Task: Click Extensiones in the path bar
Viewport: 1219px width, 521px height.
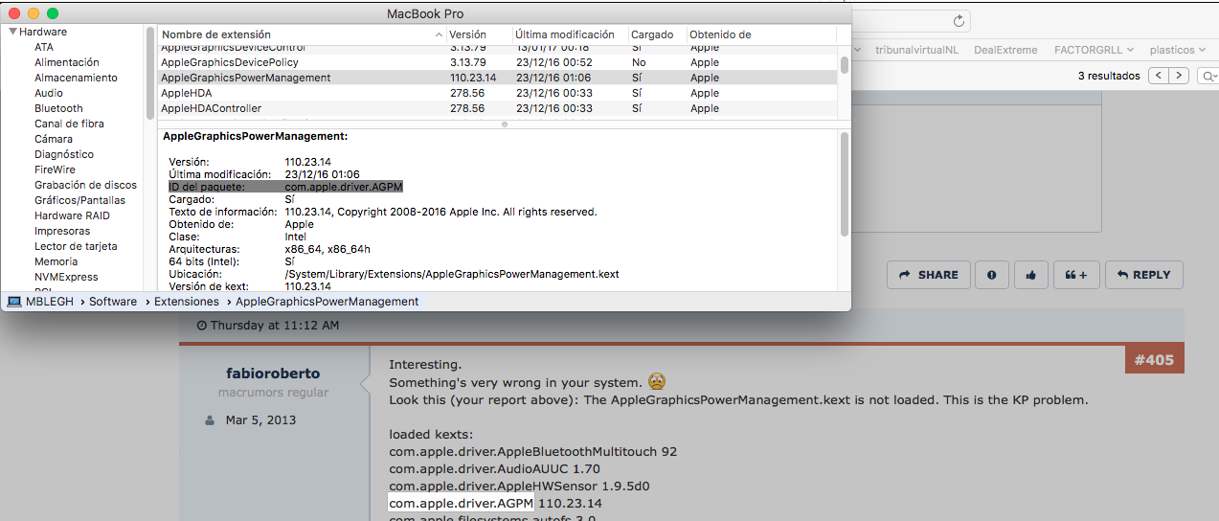Action: point(187,301)
